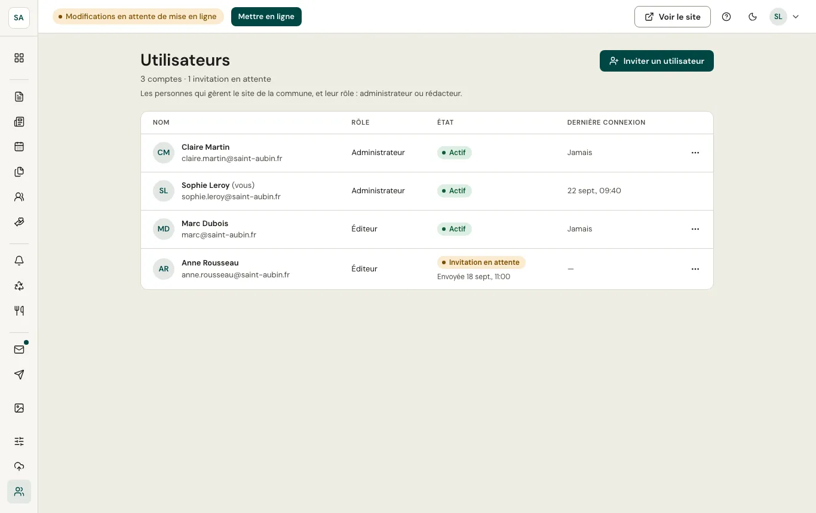
Task: Open the stacked documents copy icon
Action: 19,172
